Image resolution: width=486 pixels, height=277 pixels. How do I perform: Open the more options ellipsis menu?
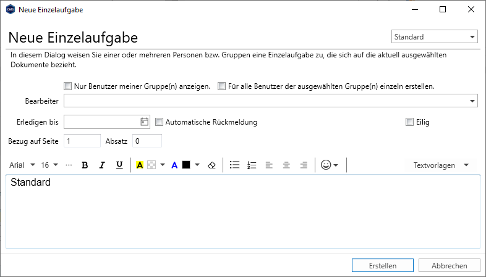pyautogui.click(x=69, y=165)
